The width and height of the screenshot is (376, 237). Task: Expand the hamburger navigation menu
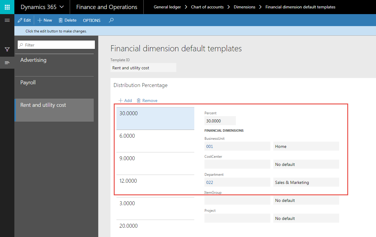point(7,20)
